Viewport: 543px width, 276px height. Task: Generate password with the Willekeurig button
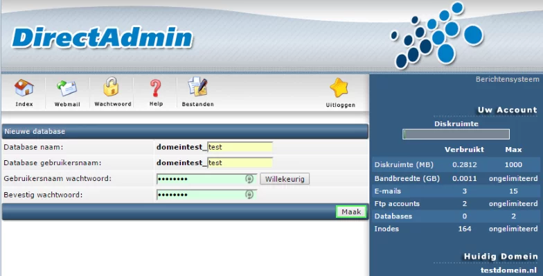(x=285, y=179)
